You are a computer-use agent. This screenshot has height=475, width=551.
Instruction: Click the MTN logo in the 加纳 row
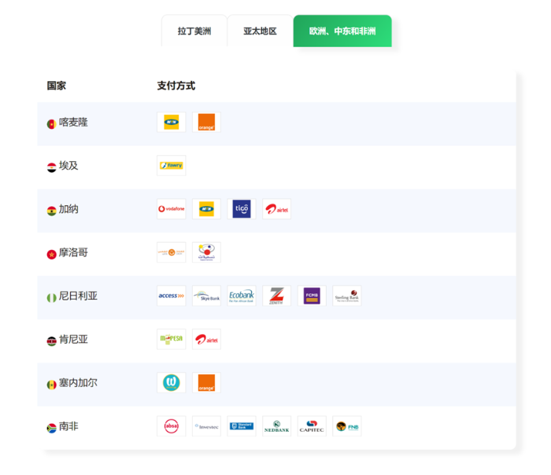206,209
